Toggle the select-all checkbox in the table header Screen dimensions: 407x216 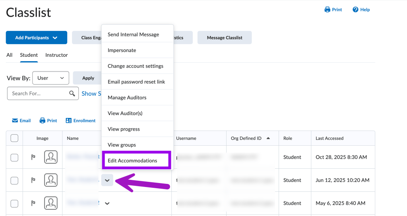14,138
